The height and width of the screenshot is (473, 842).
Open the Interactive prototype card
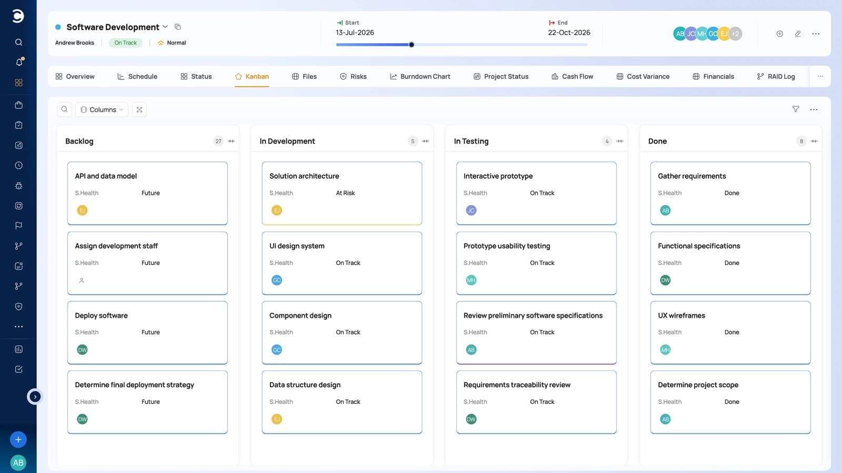coord(536,193)
